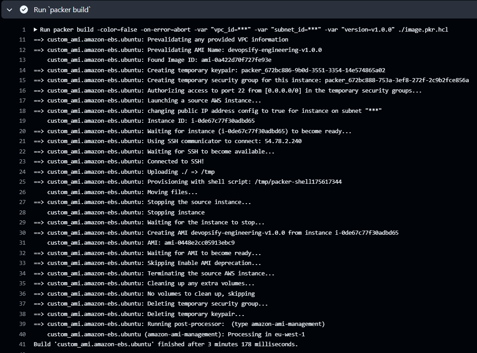
Task: Click 'Moving files...' log line
Action: [x=122, y=192]
